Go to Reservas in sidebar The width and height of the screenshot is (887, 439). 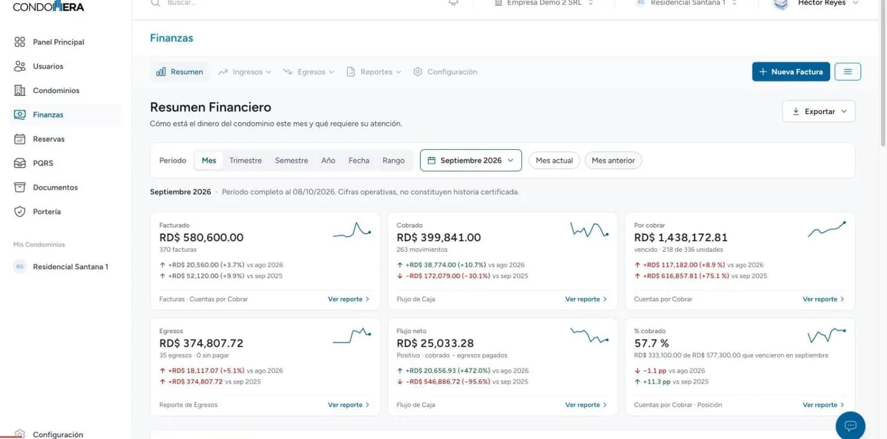49,139
